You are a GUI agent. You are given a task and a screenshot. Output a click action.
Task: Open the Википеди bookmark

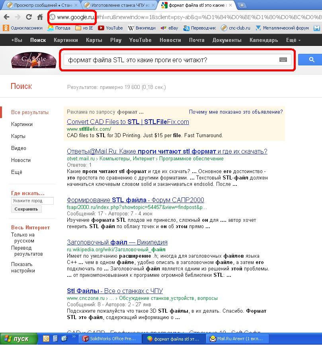(142, 28)
